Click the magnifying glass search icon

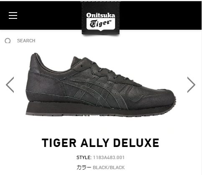pyautogui.click(x=8, y=41)
